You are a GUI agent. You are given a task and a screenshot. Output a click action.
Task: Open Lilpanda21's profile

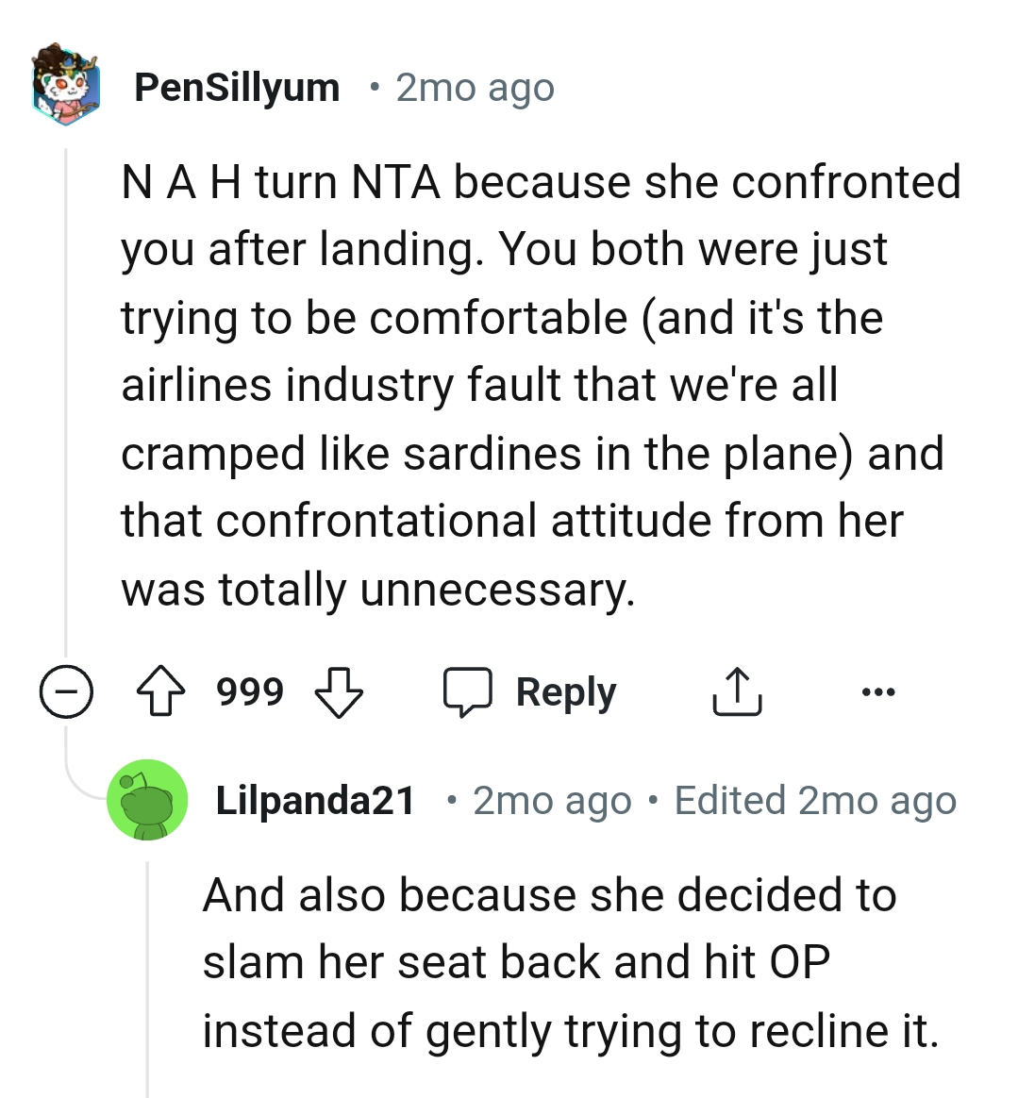316,800
